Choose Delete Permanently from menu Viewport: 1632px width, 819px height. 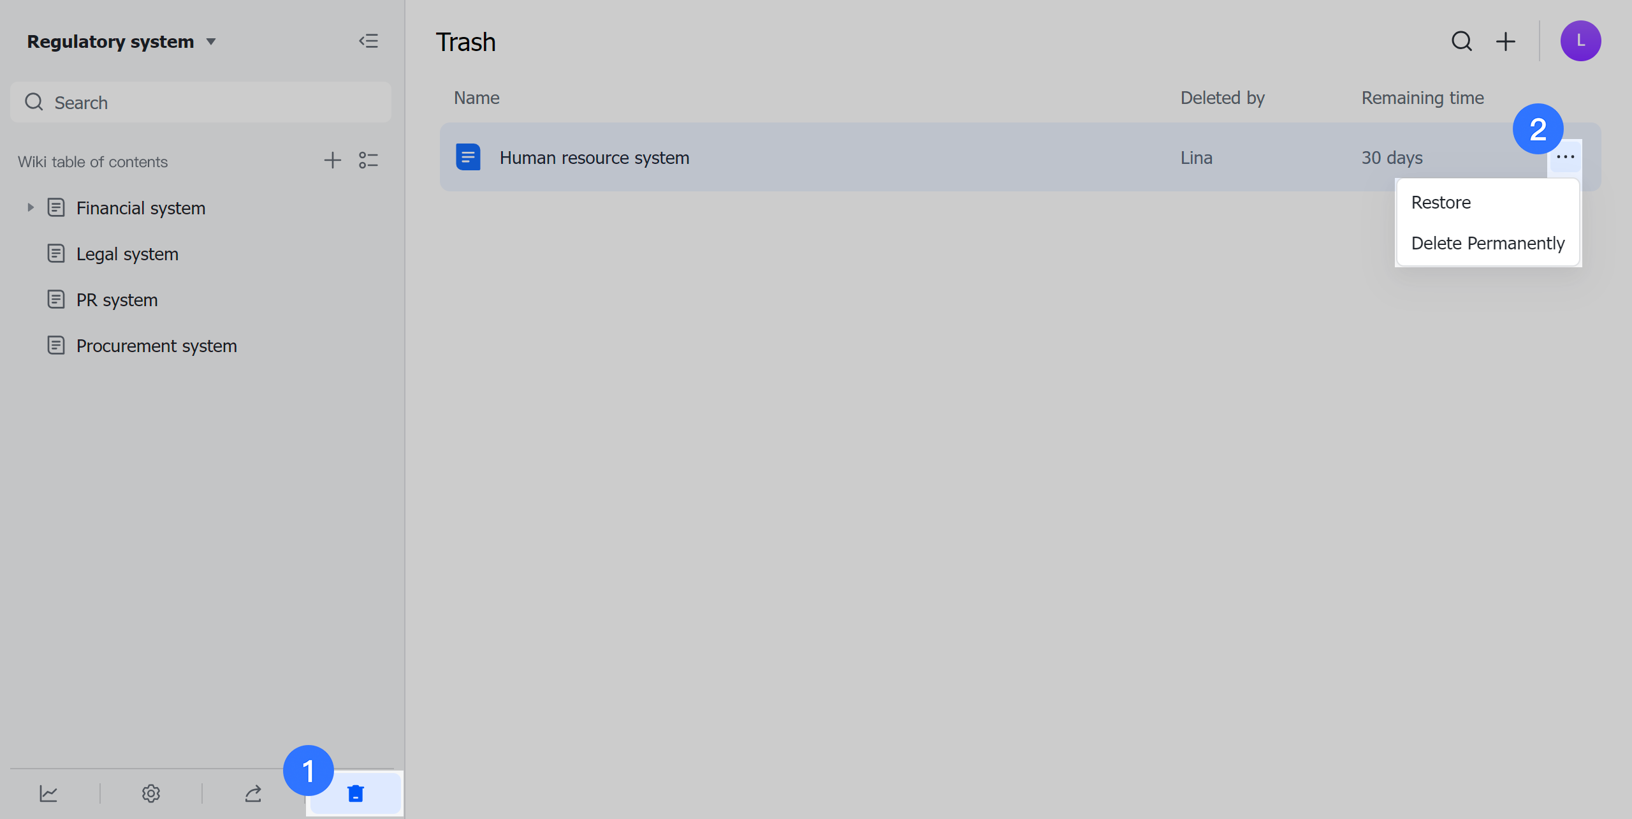pos(1487,244)
